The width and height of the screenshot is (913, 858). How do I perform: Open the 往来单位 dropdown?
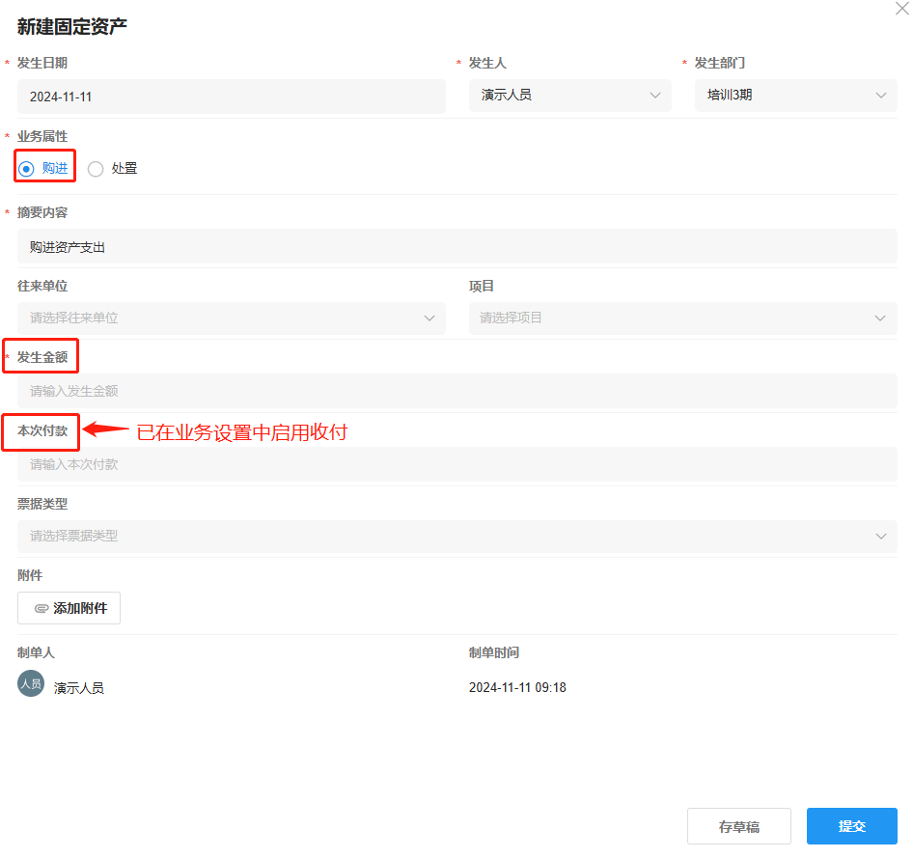tap(231, 318)
